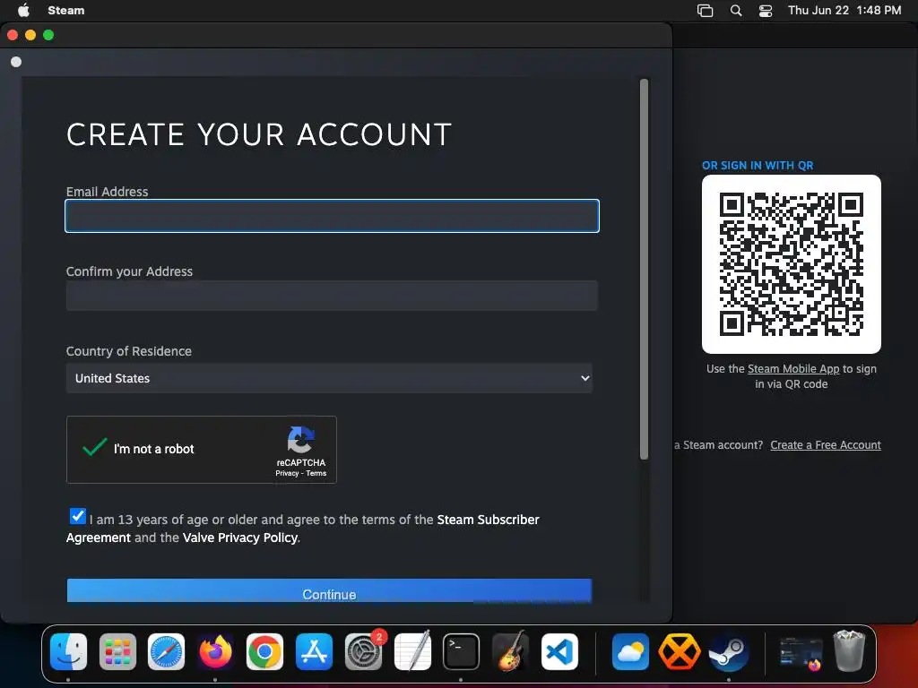Click the I'm not a robot checkmark
This screenshot has width=918, height=688.
(95, 447)
